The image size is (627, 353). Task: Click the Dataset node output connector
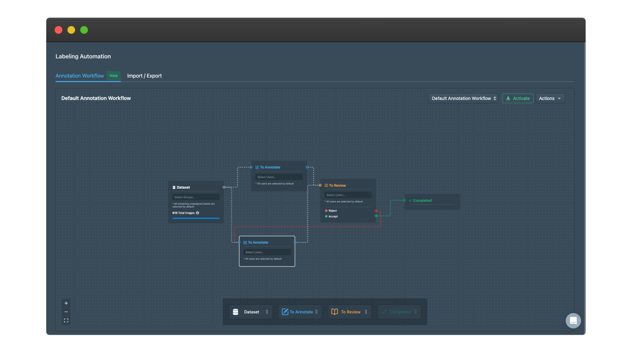pyautogui.click(x=224, y=187)
